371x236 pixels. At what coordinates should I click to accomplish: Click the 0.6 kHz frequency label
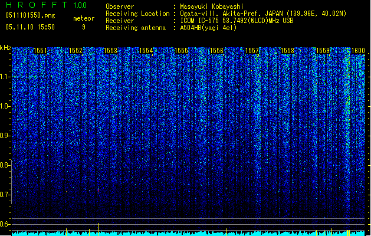coord(5,224)
